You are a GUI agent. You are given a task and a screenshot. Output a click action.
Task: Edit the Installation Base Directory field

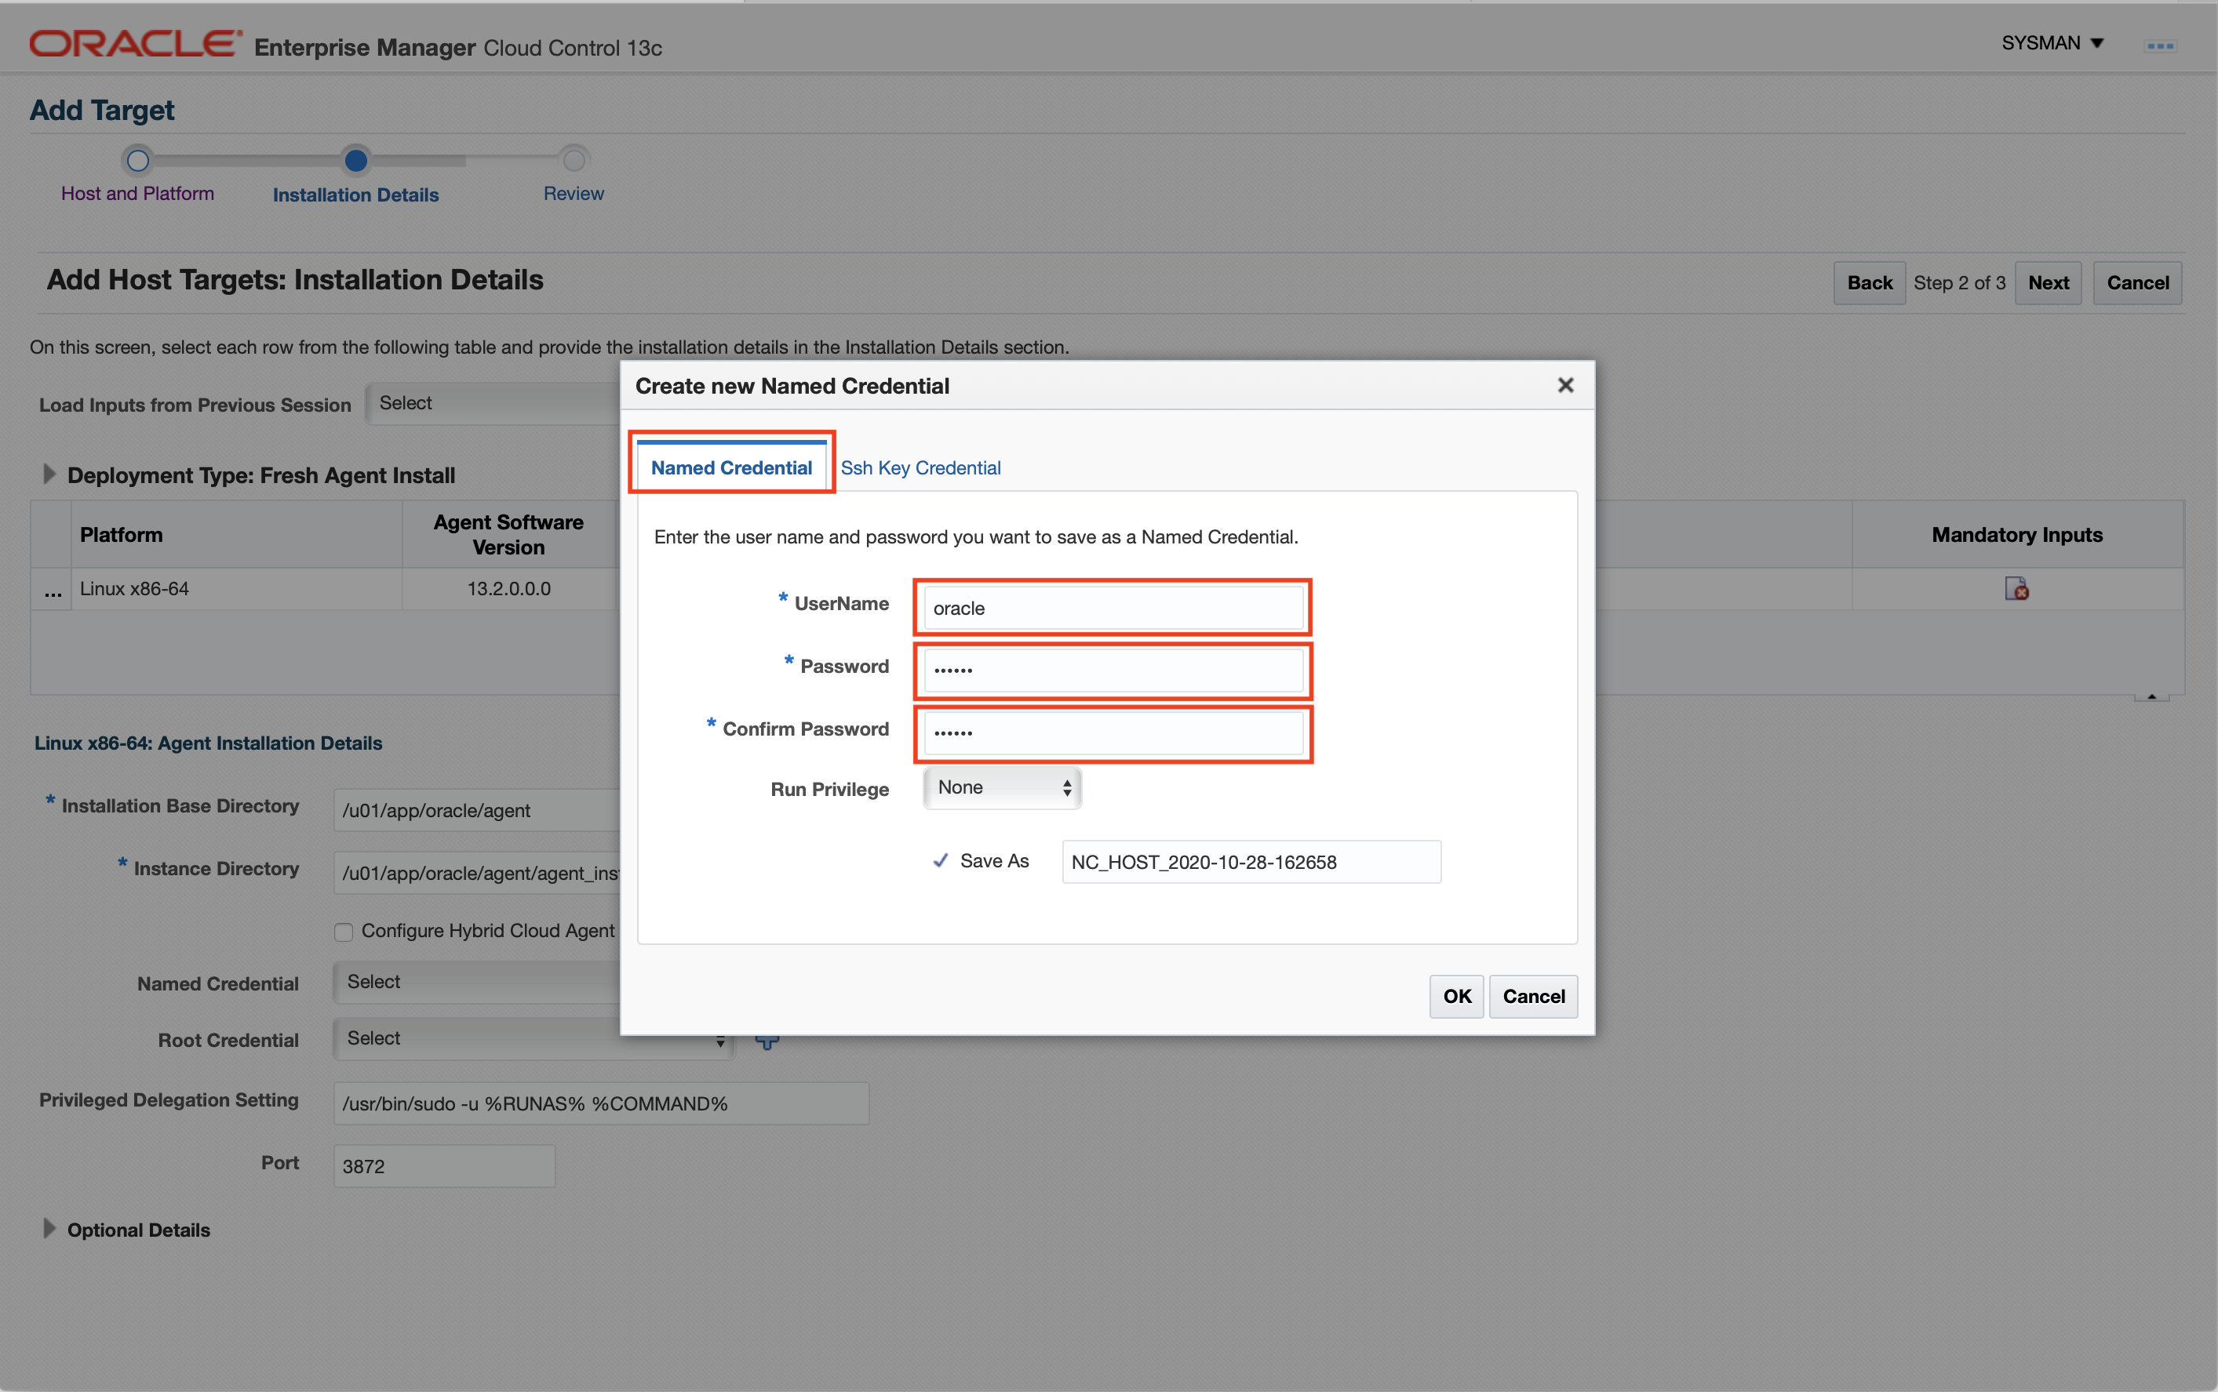coord(477,810)
